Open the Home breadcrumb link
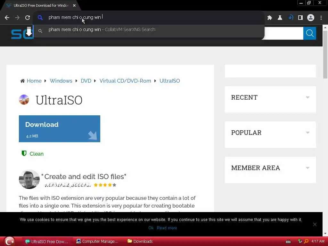Viewport: 328px width, 246px height. [x=34, y=81]
